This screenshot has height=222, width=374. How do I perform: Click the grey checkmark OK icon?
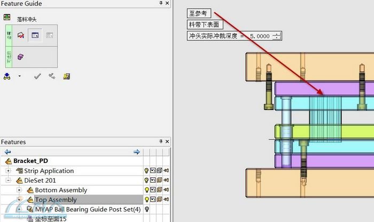(x=37, y=76)
